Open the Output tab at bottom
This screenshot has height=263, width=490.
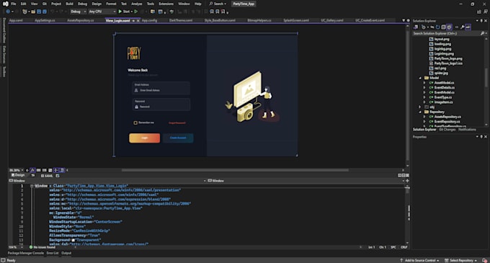click(x=66, y=253)
